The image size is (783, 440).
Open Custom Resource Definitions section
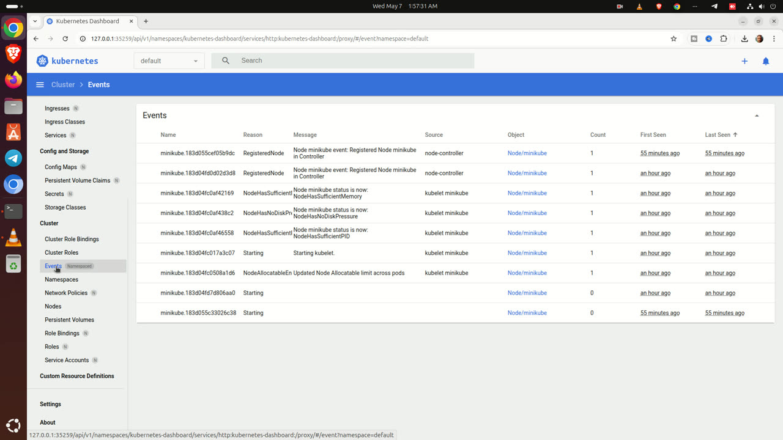click(77, 376)
